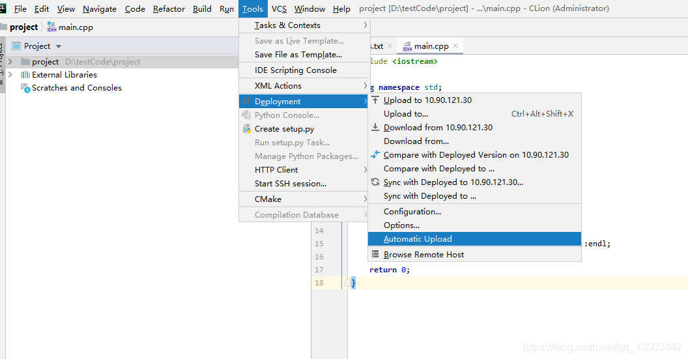Click the upload arrow icon
688x359 pixels.
click(x=375, y=100)
